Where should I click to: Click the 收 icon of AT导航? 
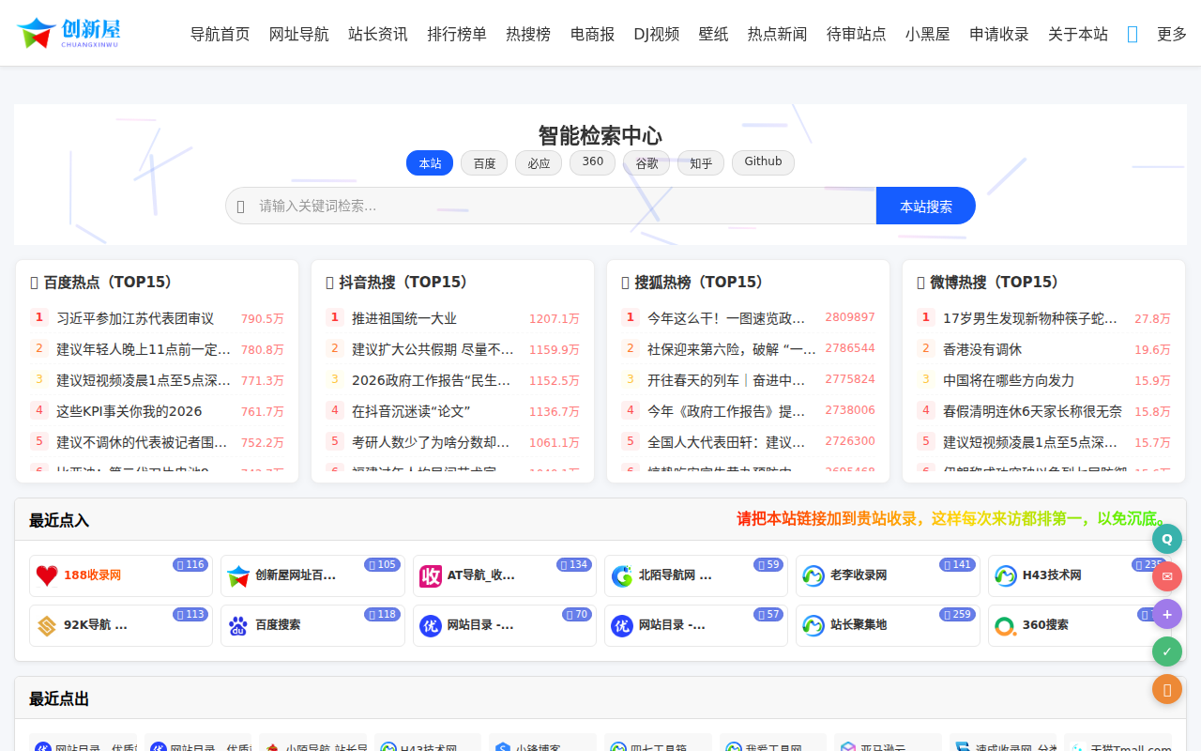(x=431, y=575)
